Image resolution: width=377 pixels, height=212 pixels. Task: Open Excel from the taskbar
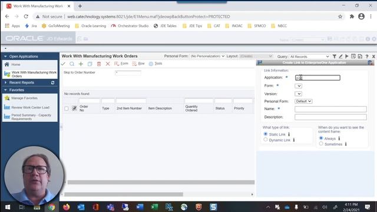154,207
